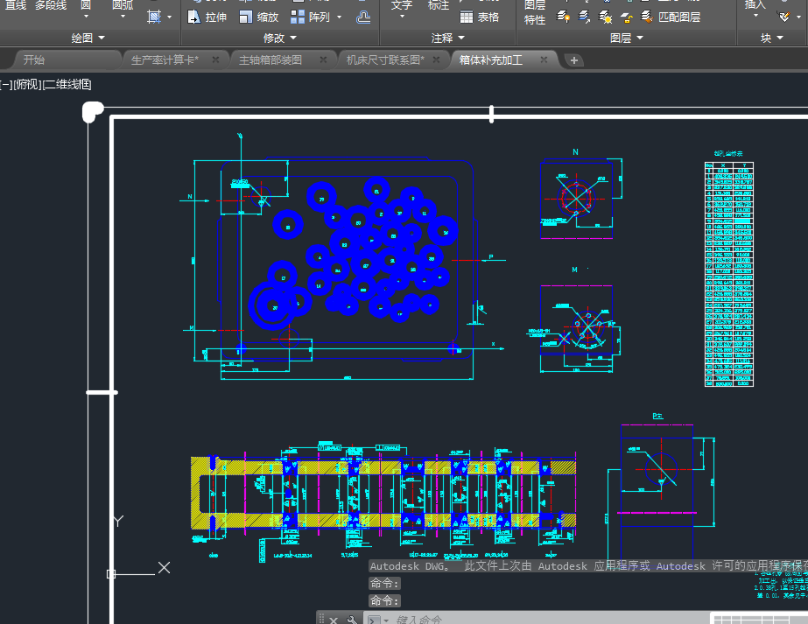Click the Table (表格) icon
The height and width of the screenshot is (624, 808).
click(x=467, y=17)
